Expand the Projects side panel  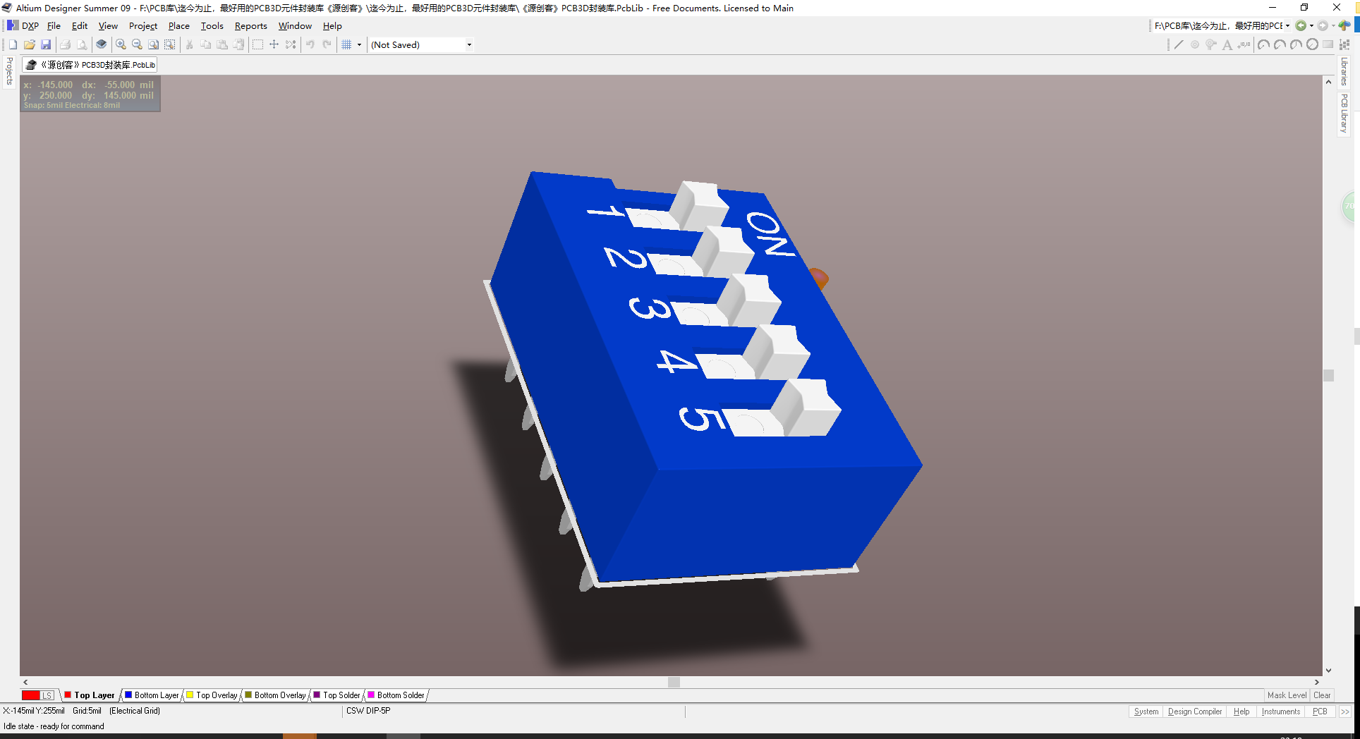pos(9,71)
